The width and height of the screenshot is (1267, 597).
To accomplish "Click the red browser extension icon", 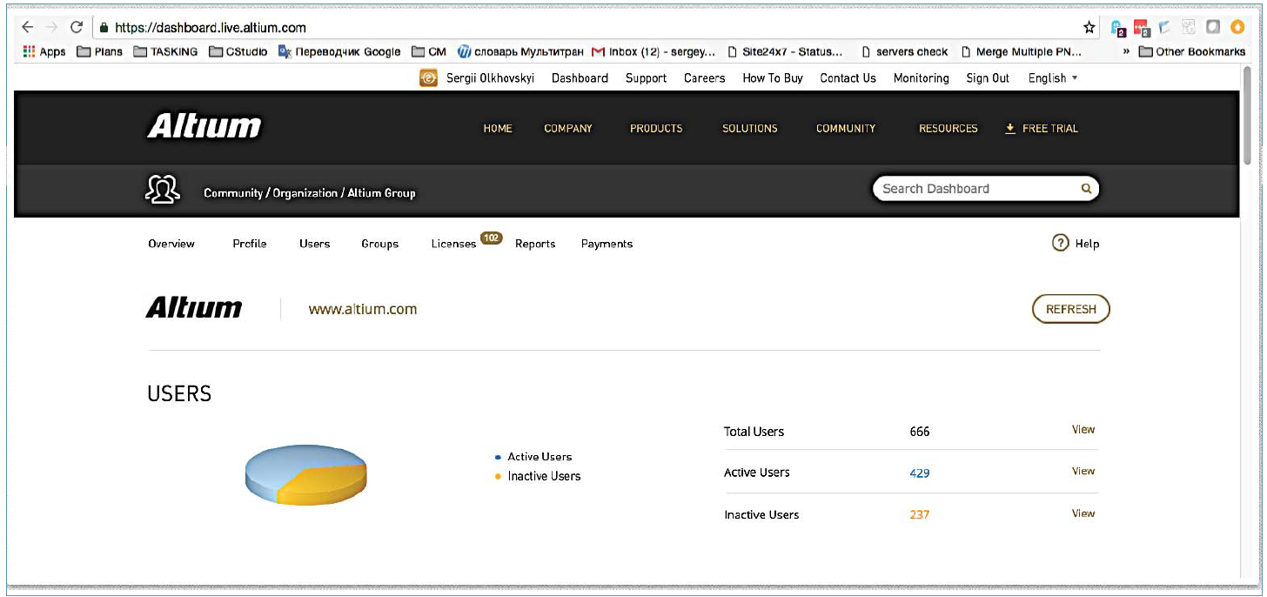I will (1142, 28).
